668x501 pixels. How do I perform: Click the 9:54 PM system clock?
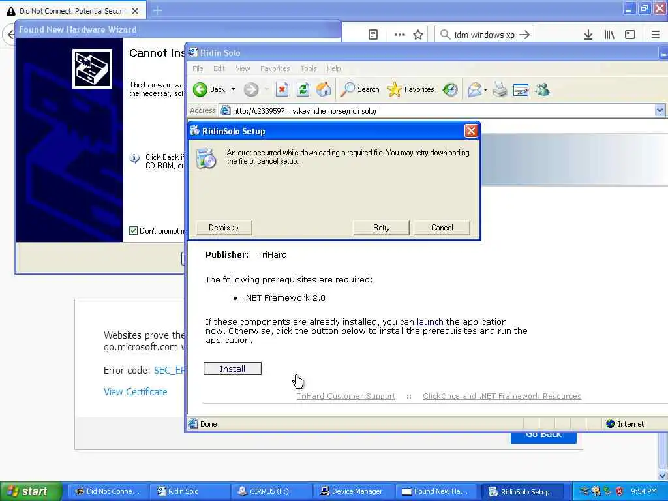tap(644, 491)
